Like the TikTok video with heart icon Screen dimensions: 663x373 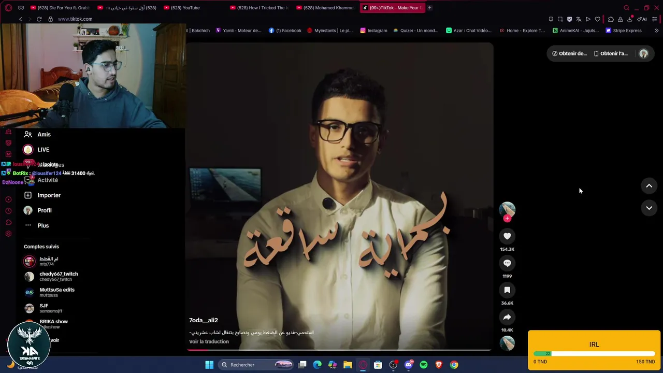click(507, 236)
